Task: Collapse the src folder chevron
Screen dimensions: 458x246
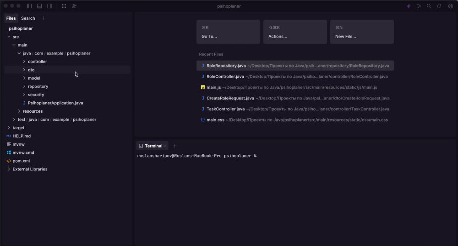Action: click(x=9, y=37)
